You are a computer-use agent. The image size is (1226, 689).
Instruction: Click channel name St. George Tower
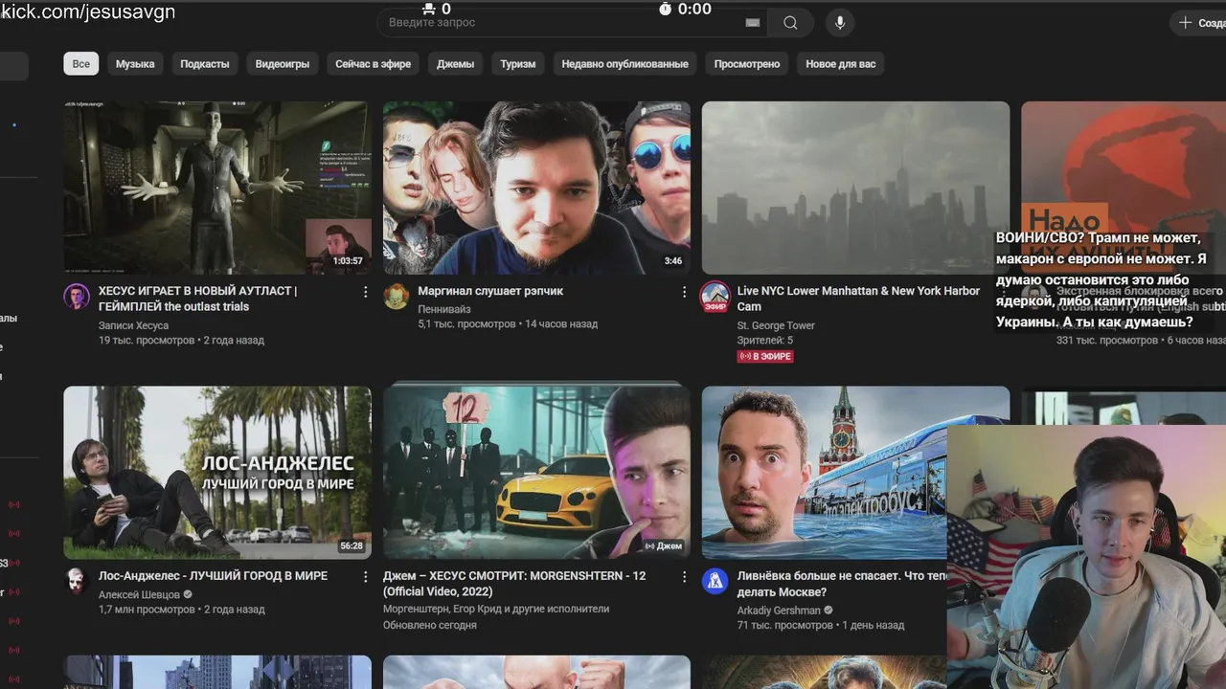(776, 325)
